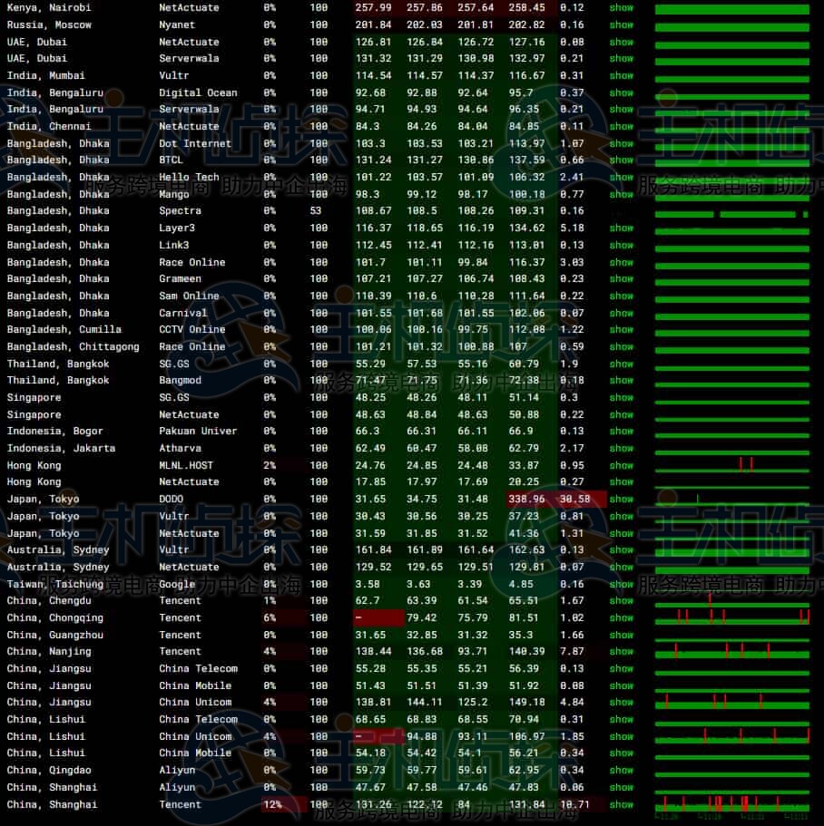Click '161.84' latency in Sydney Vultr row
The width and height of the screenshot is (824, 826).
(373, 550)
